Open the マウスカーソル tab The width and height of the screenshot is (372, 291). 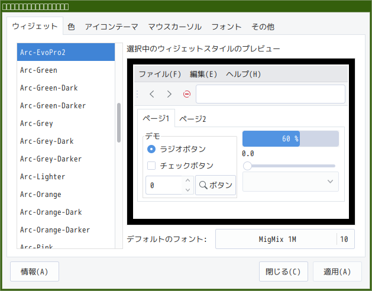click(x=175, y=27)
